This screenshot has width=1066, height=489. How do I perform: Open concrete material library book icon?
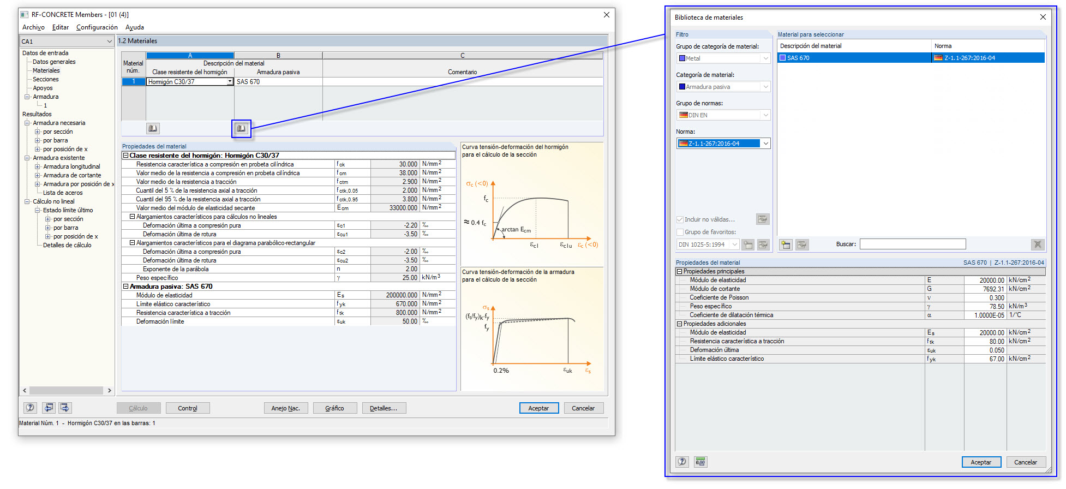tap(153, 128)
